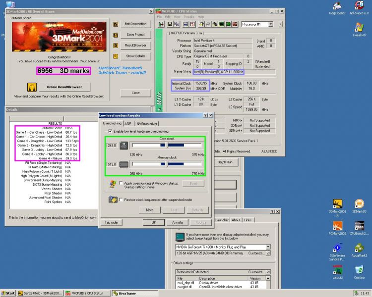Switch to Senza titolo - 3DMark2001 taskbar item

(x=41, y=293)
